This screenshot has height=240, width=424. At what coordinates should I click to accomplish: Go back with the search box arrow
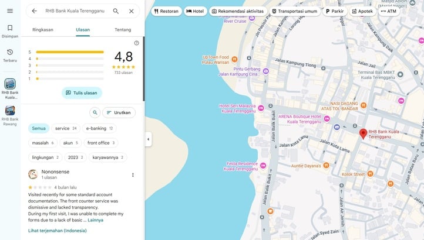point(34,11)
